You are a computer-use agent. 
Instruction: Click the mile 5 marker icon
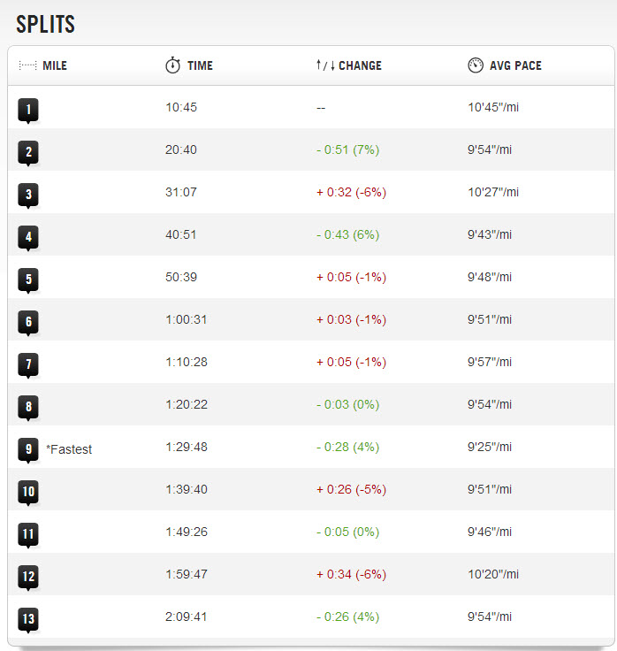(x=28, y=280)
